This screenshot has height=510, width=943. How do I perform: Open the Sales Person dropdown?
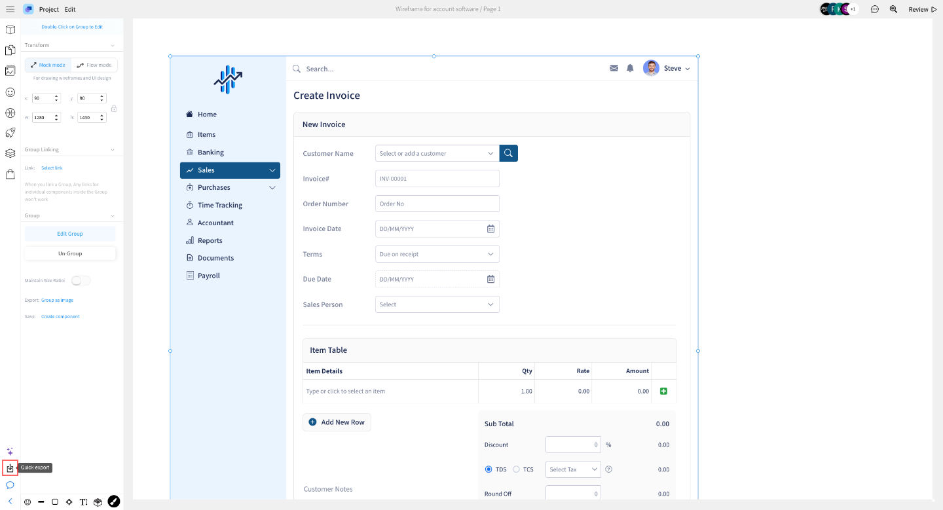[437, 304]
